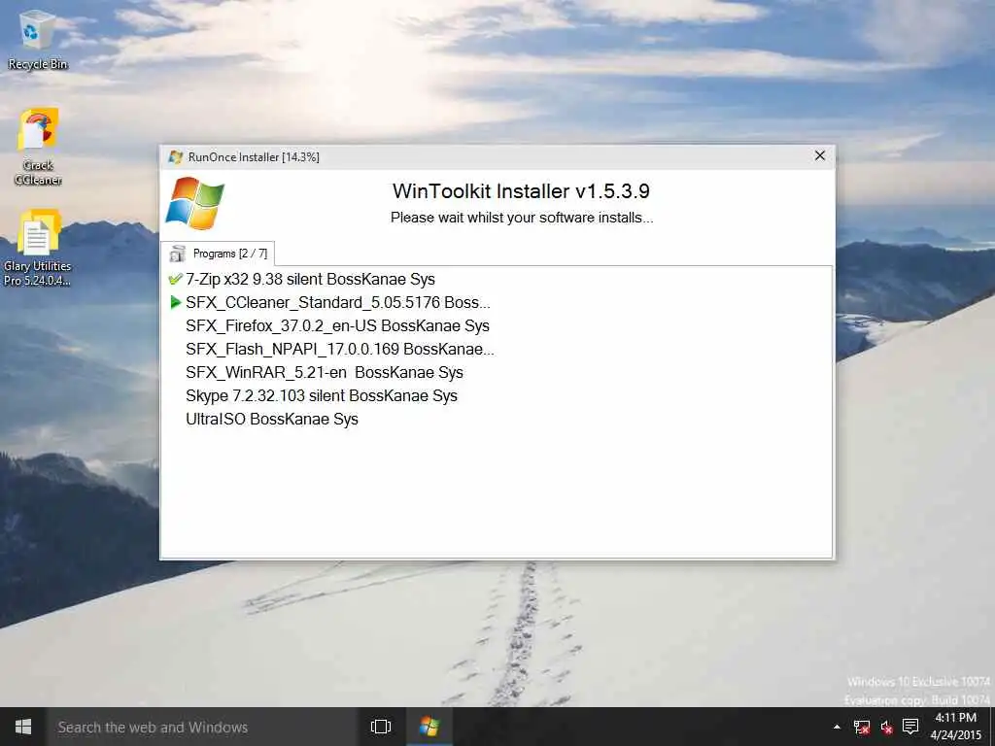Select the SFX_Firefox_37.0.2_en-US entry
The height and width of the screenshot is (746, 995).
coord(337,326)
